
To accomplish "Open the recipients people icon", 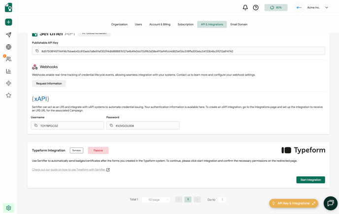I will click(8, 59).
